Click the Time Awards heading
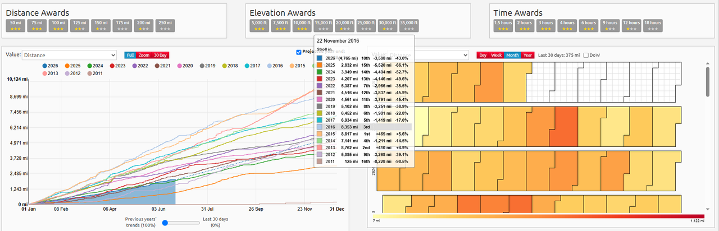719x231 pixels. [518, 12]
